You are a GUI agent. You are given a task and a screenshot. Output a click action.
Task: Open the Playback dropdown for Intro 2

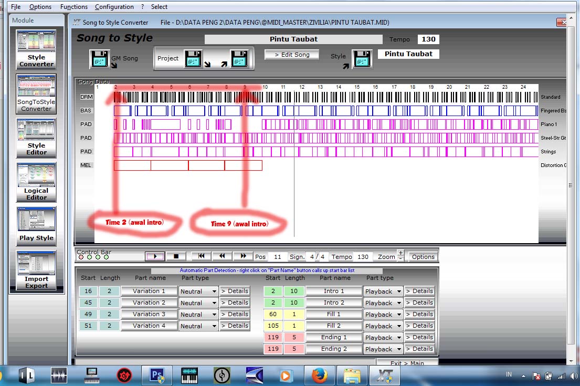tap(383, 302)
